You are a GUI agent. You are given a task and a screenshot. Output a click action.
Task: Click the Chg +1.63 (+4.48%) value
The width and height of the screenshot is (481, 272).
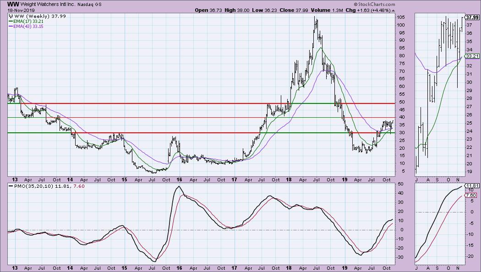(x=368, y=10)
